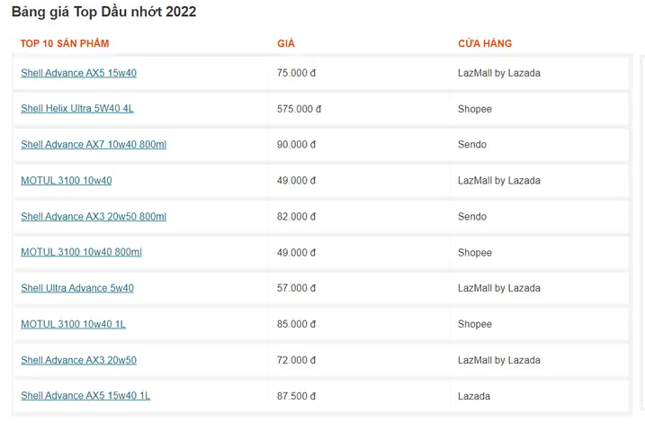The image size is (645, 432).
Task: Click the Sendo store in AX7 row
Action: [471, 145]
